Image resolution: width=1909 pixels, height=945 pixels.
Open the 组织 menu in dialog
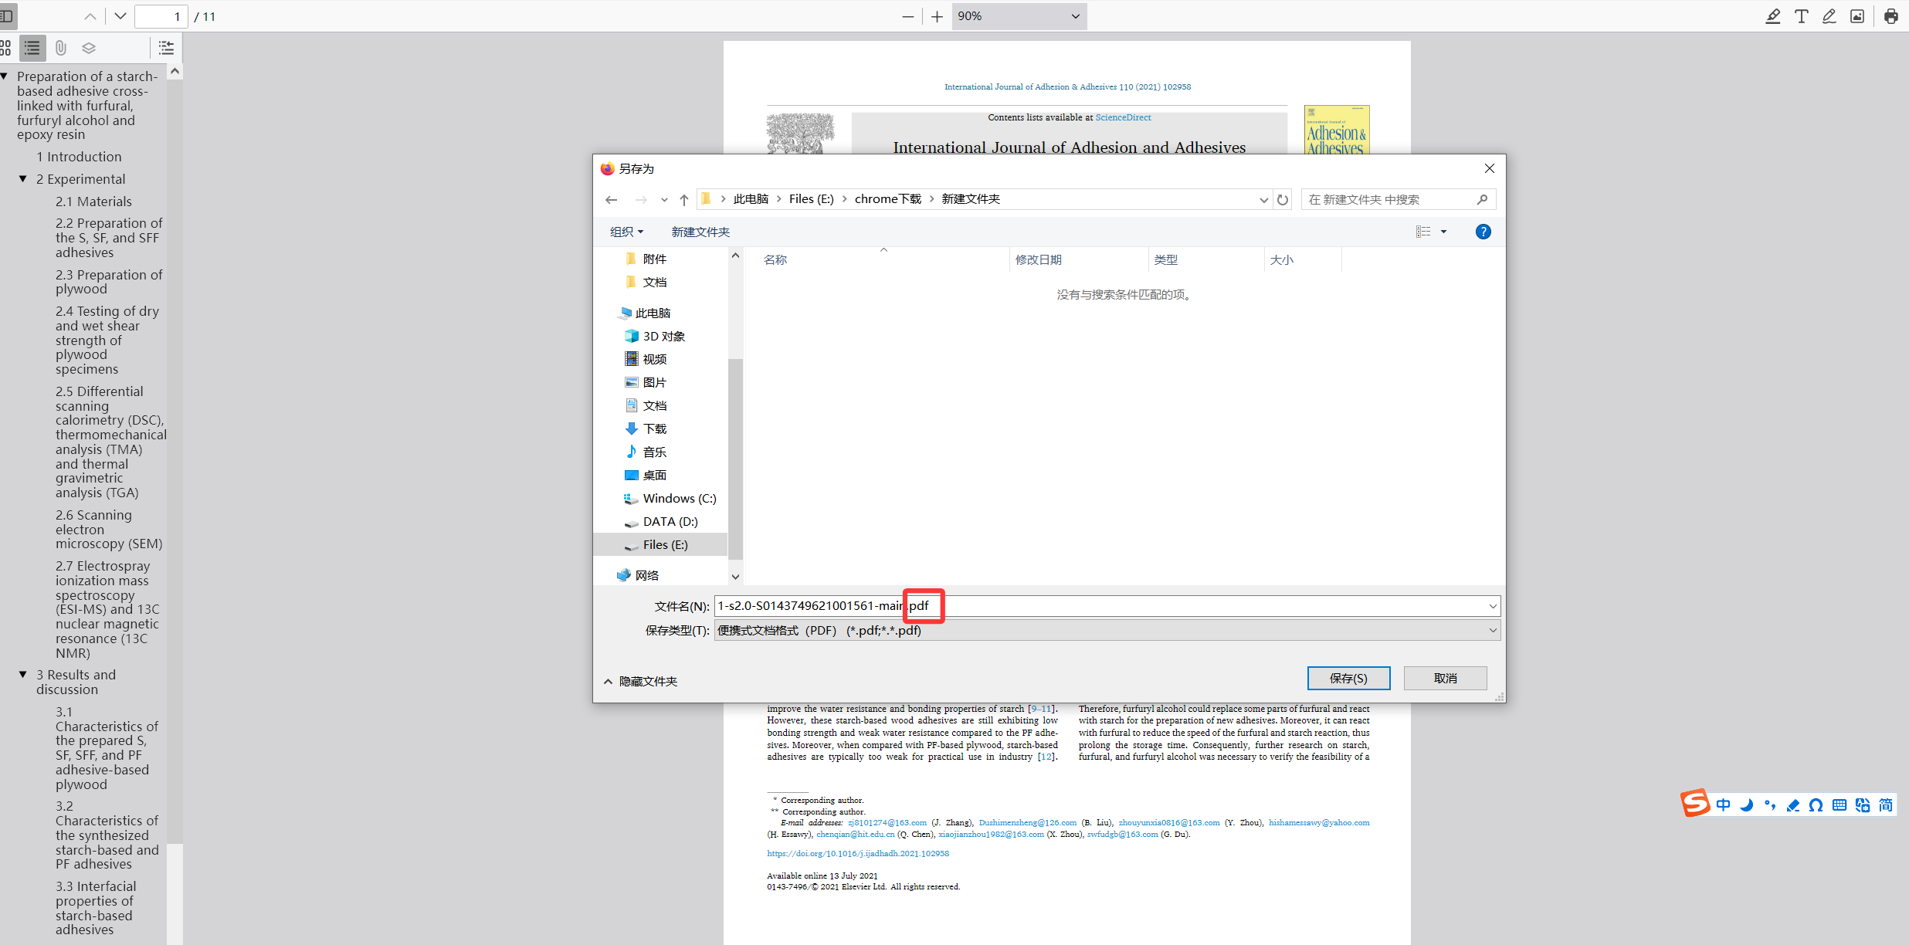pos(626,232)
